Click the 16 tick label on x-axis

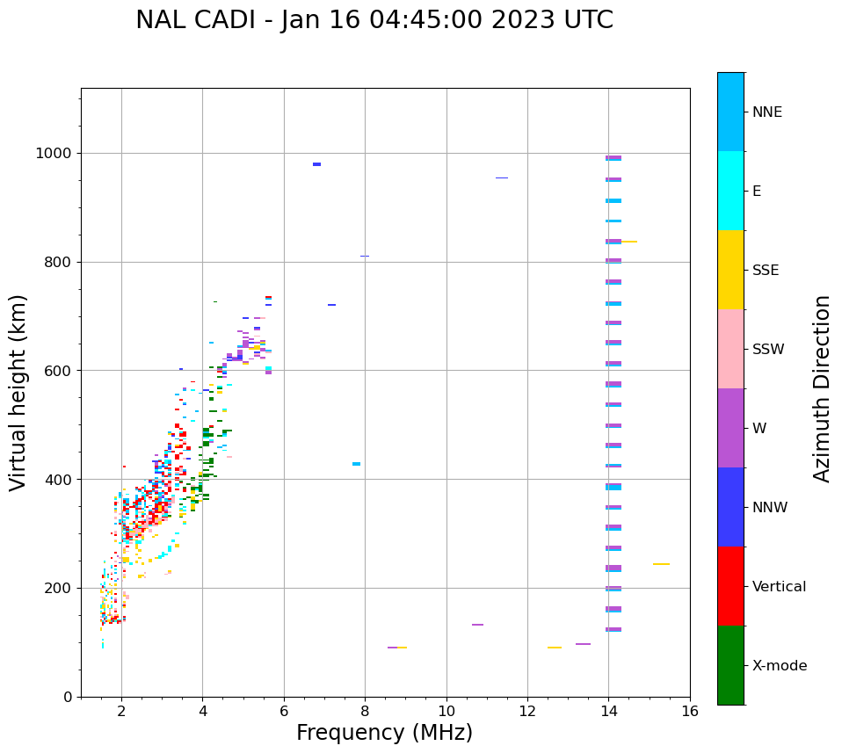point(690,710)
